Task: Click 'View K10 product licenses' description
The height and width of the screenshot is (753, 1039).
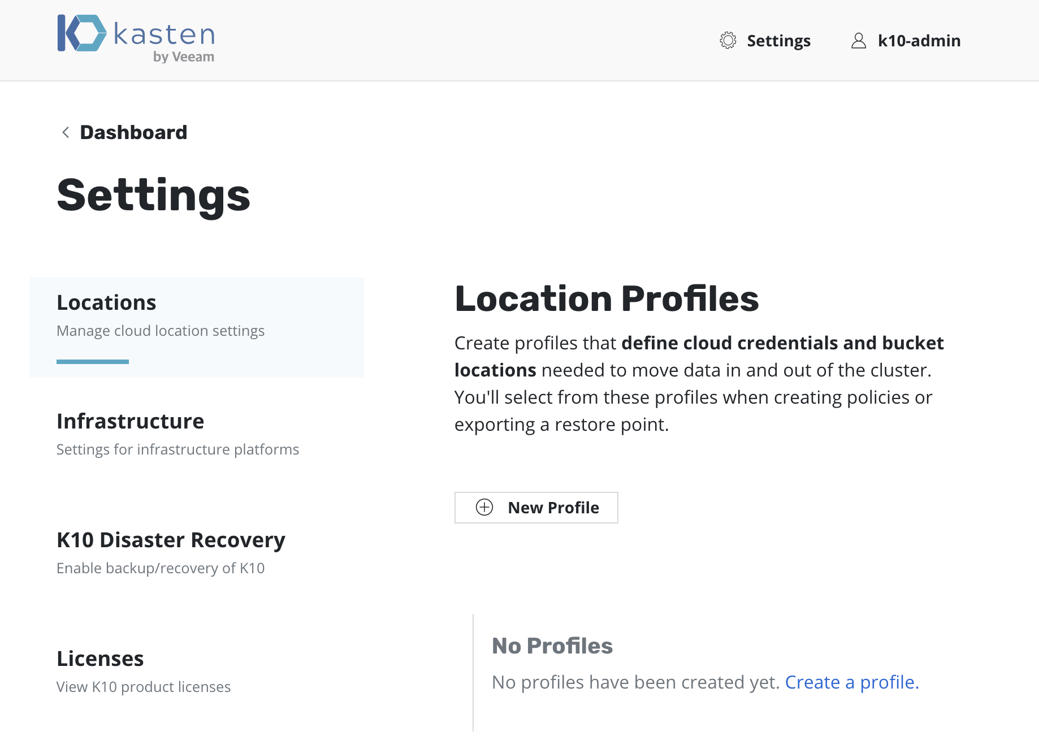Action: point(144,687)
